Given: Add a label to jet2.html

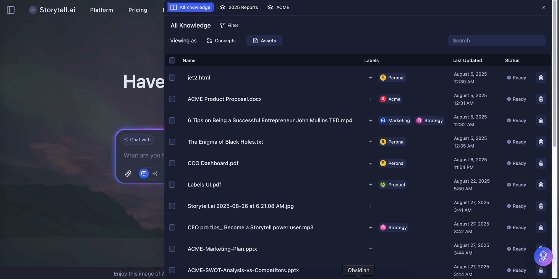Looking at the screenshot, I should click(x=371, y=78).
